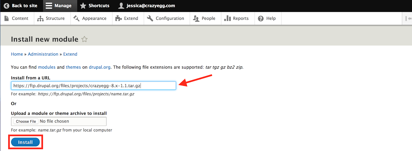412x151 pixels.
Task: Click Upload a module or theme archive label
Action: [x=59, y=113]
